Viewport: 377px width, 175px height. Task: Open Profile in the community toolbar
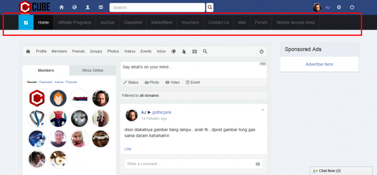(41, 51)
